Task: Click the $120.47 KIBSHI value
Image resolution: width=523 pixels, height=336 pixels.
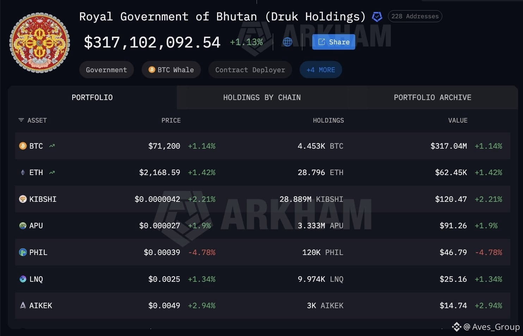Action: pyautogui.click(x=451, y=199)
